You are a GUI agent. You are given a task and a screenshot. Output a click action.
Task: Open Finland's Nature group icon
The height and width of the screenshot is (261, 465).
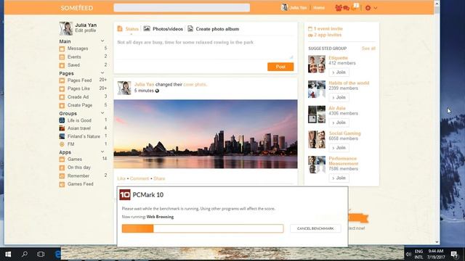click(x=62, y=136)
